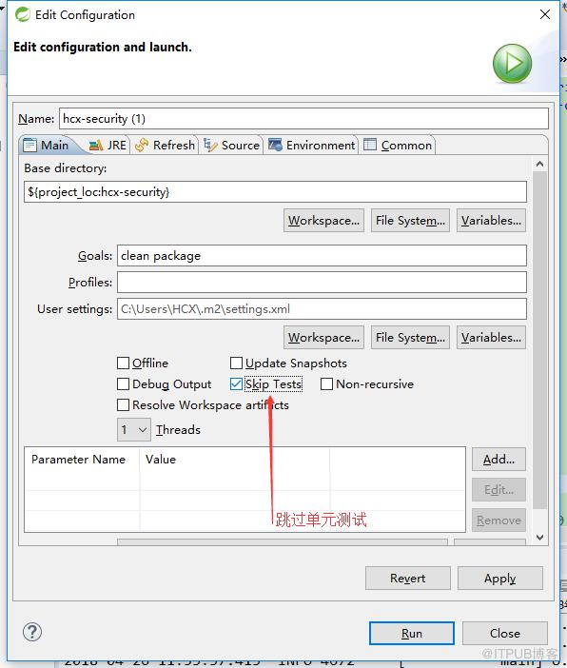
Task: Click the Spring icon in title bar
Action: click(x=22, y=14)
